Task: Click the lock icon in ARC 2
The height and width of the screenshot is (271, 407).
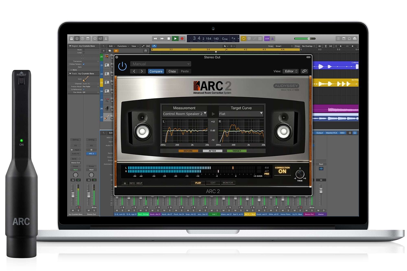Action: click(125, 183)
